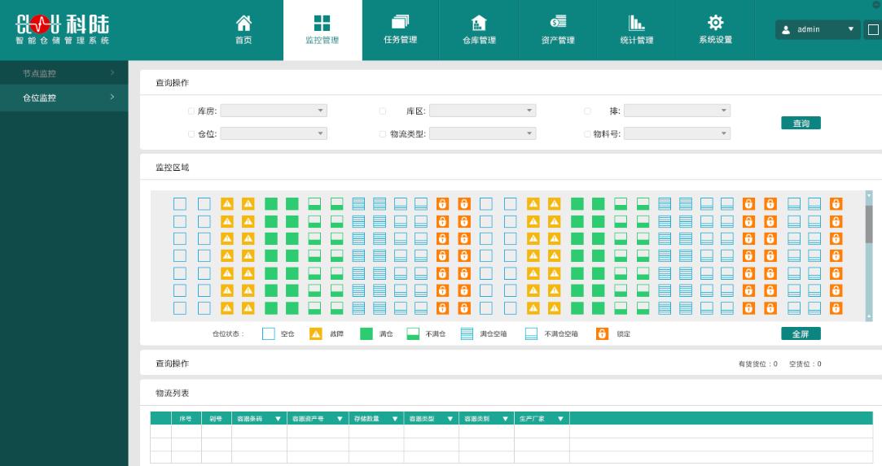This screenshot has width=882, height=466.
Task: Click the monitoring area vertical scrollbar
Action: click(x=868, y=224)
